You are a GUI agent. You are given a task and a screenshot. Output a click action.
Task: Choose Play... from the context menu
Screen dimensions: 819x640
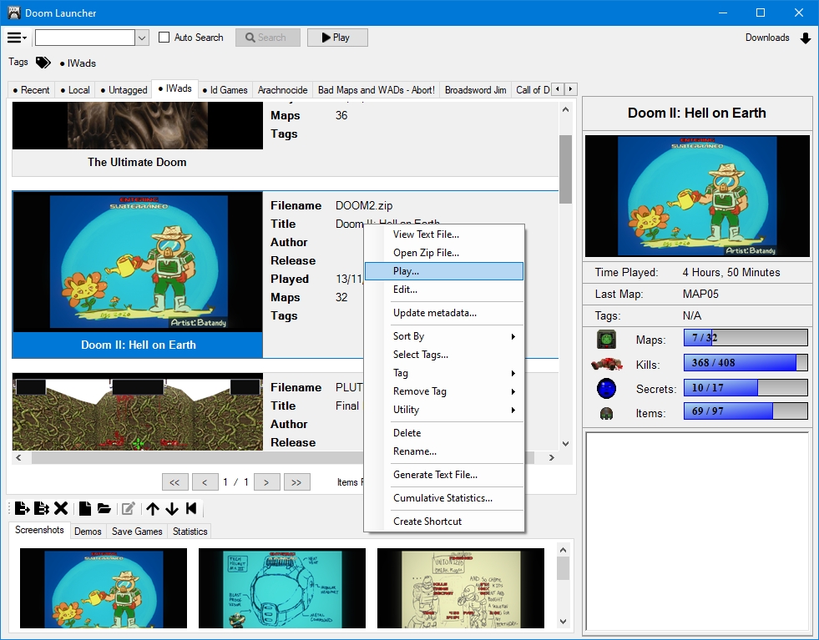click(x=443, y=271)
